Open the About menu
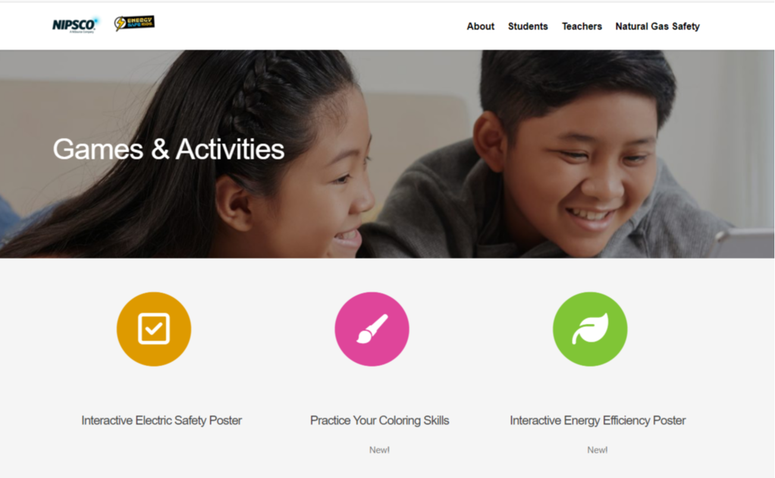This screenshot has height=478, width=775. (481, 26)
